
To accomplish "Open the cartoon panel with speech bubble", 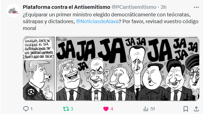I will (x=39, y=69).
